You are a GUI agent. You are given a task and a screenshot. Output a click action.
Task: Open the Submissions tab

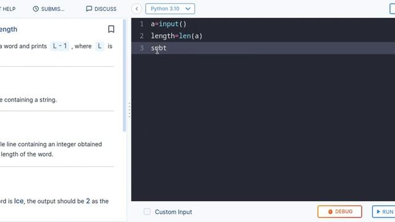[x=49, y=9]
